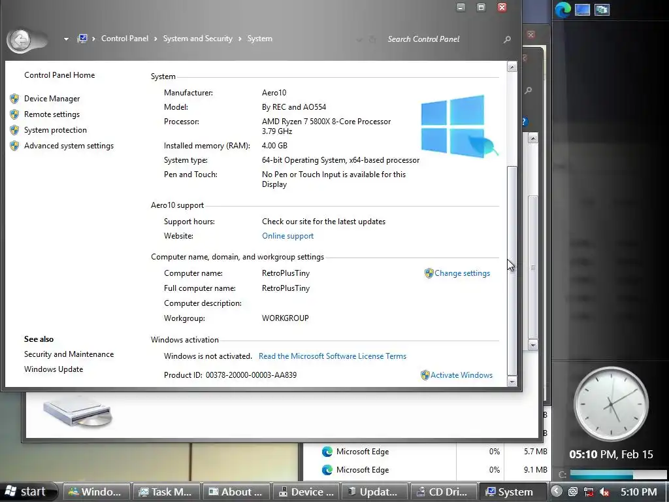The image size is (669, 502).
Task: Switch to the Windo... taskbar button
Action: pos(97,492)
